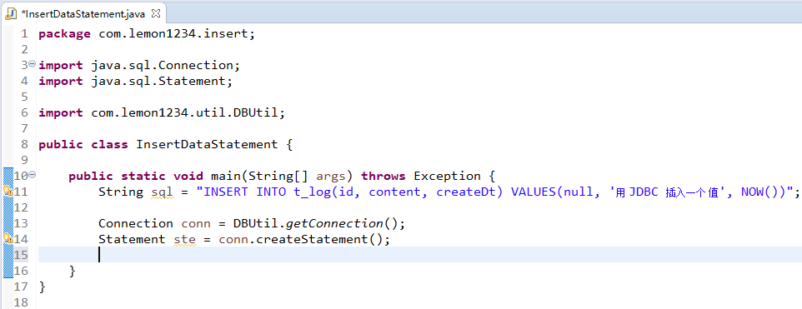The image size is (802, 309).
Task: Close the InsertDataStatement.java tab
Action: 156,14
